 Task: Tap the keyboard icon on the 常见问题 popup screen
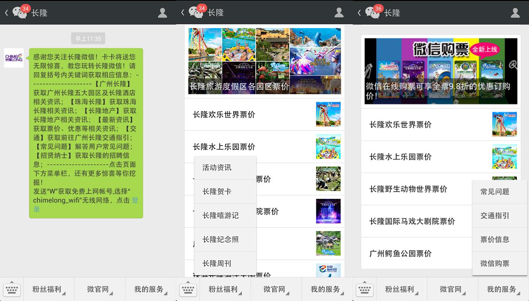tap(365, 289)
